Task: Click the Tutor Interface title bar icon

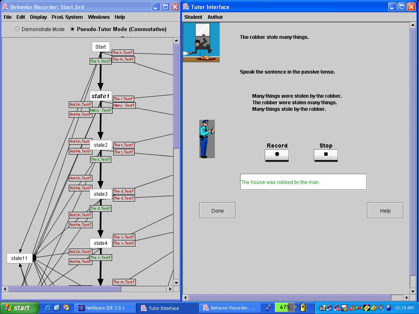Action: click(186, 7)
